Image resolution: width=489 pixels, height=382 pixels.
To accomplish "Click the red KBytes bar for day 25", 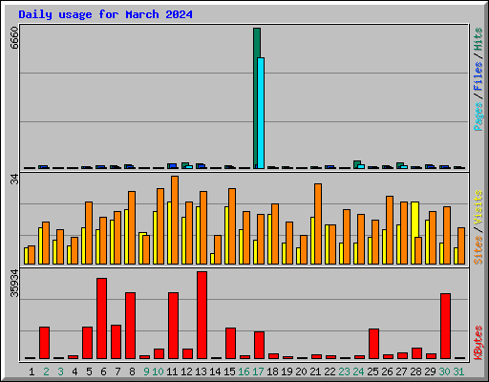I will (373, 344).
